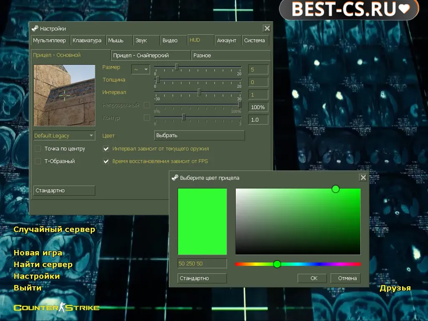Click the Контур slider handle
The height and width of the screenshot is (321, 428).
[184, 117]
